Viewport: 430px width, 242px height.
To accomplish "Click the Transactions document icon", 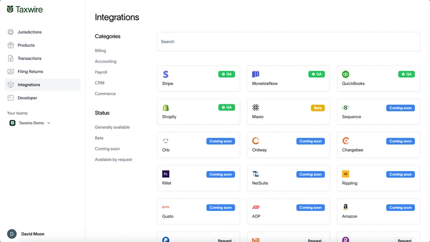I will (x=11, y=59).
